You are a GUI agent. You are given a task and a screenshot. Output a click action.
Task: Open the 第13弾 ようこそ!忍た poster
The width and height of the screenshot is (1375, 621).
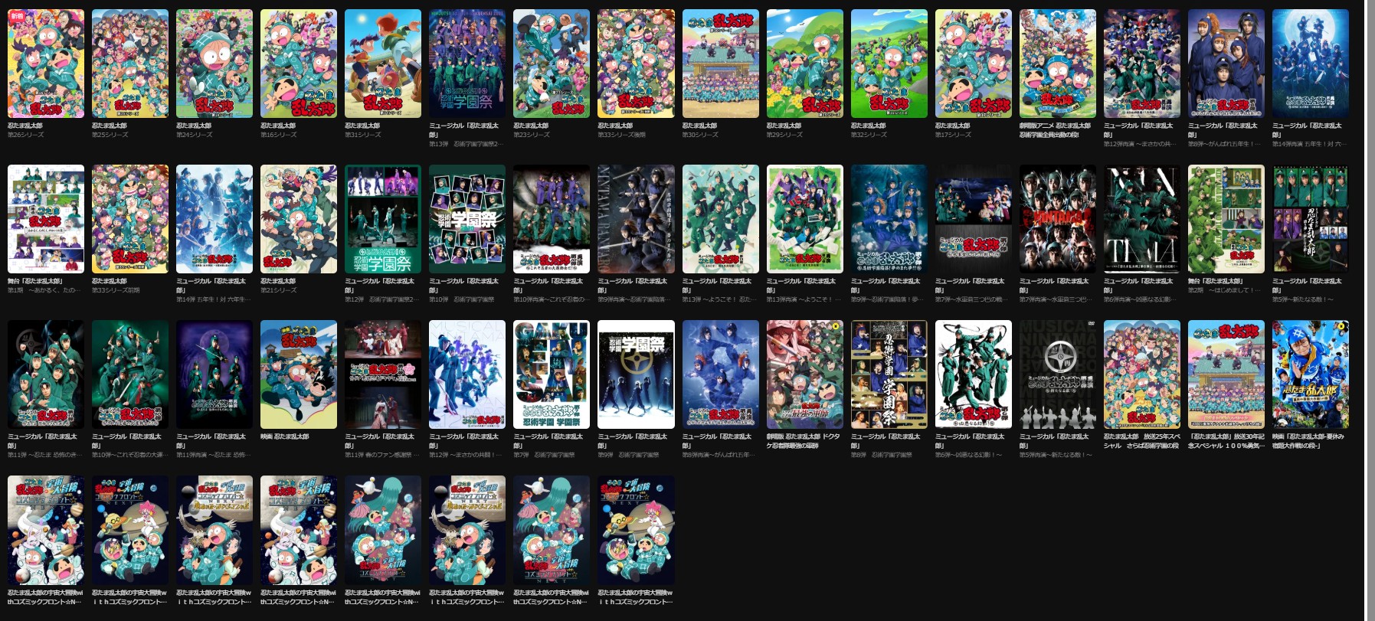[x=721, y=219]
